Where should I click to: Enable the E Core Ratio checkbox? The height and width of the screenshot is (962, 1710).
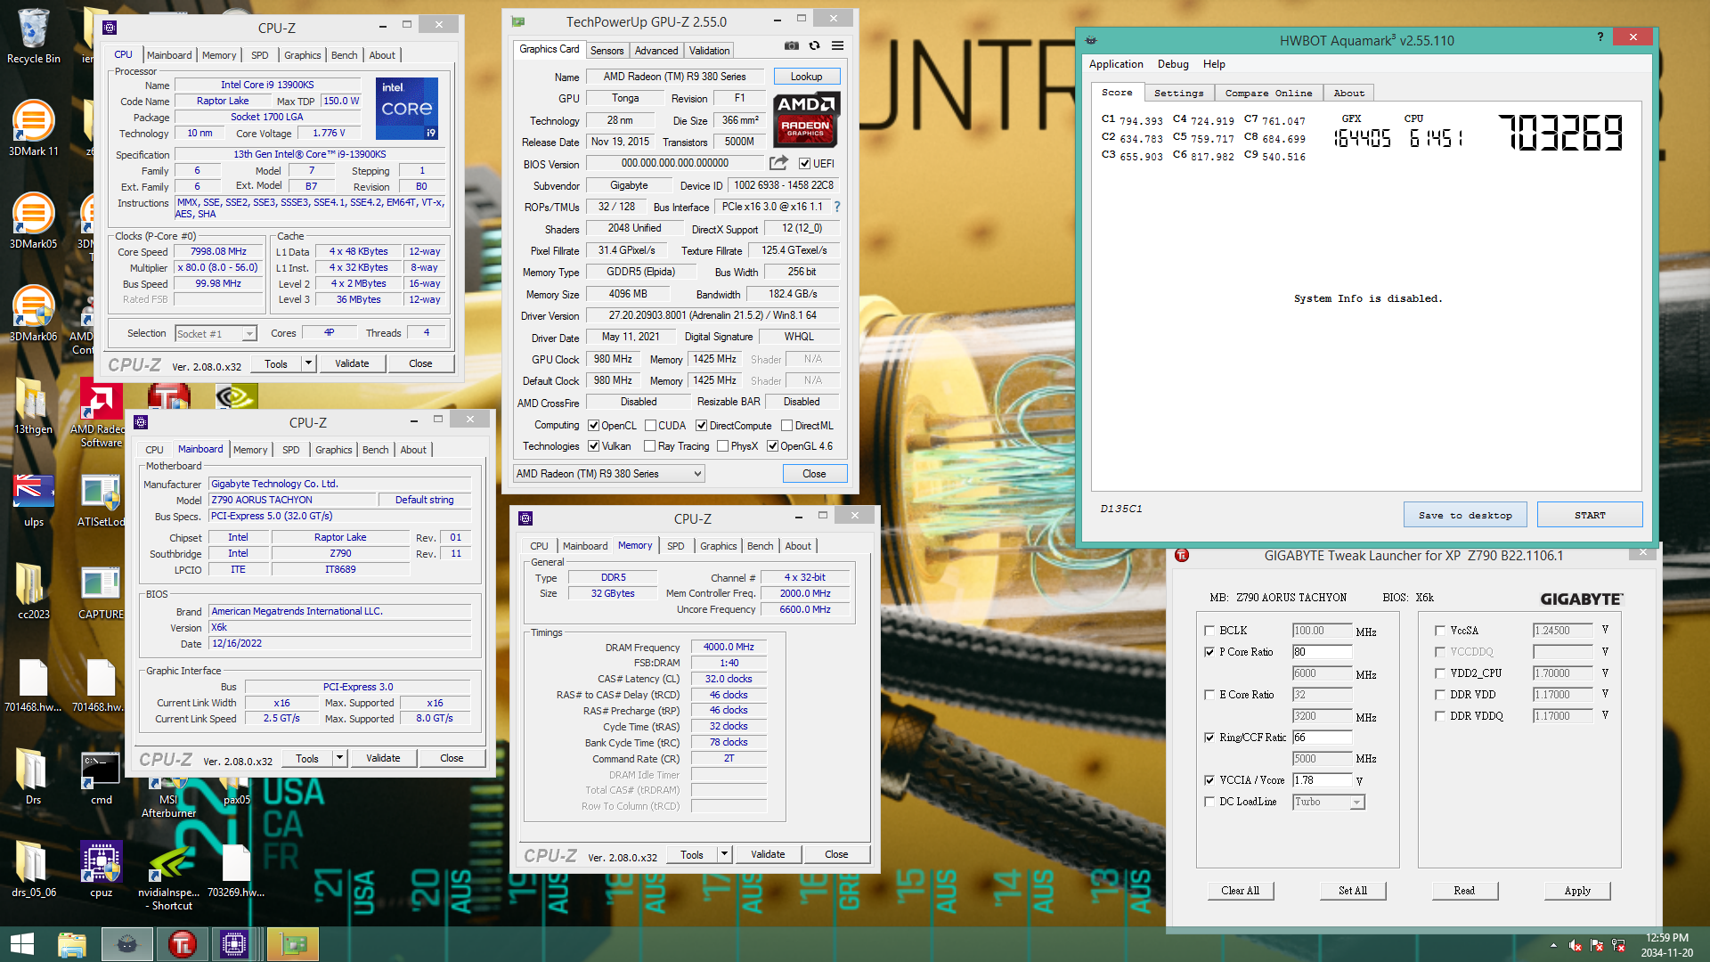pyautogui.click(x=1209, y=695)
